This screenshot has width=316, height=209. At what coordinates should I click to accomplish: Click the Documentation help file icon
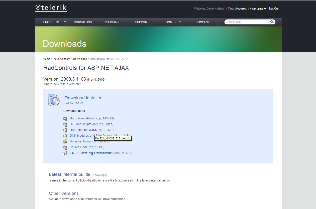[x=65, y=141]
